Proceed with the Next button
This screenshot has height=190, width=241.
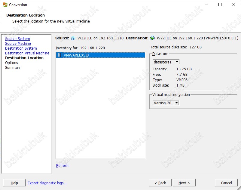tap(184, 183)
